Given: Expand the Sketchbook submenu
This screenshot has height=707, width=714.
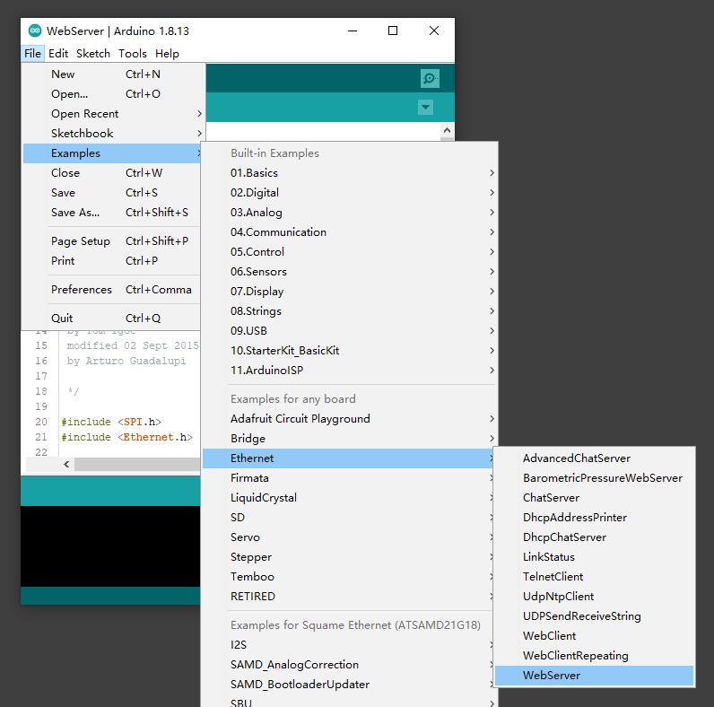Looking at the screenshot, I should (x=112, y=134).
